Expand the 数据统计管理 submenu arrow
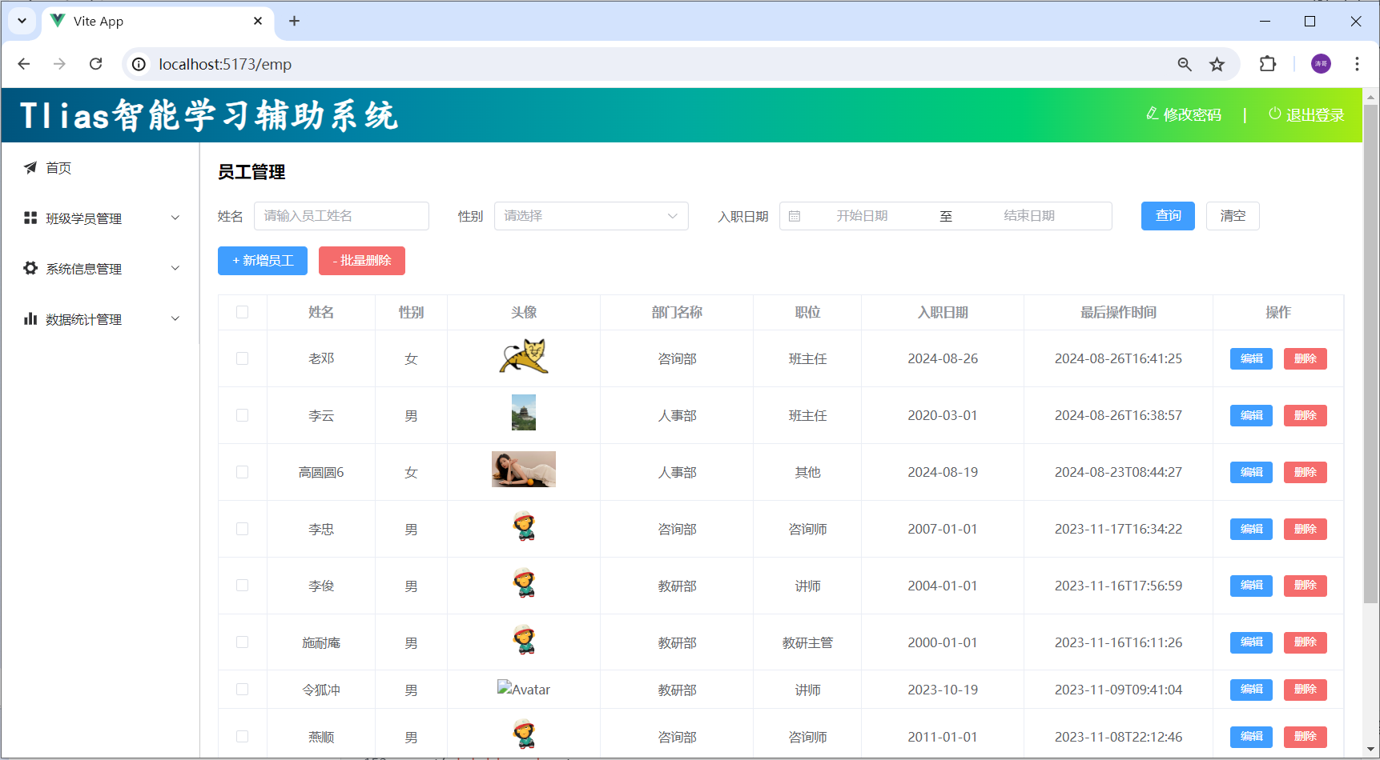Screen dimensions: 1380x760 point(175,318)
